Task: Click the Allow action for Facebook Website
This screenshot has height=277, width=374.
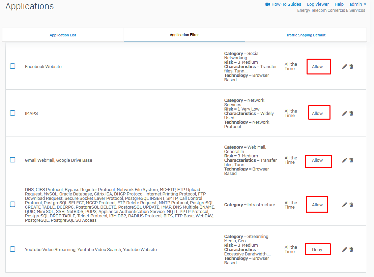Action: (x=317, y=66)
